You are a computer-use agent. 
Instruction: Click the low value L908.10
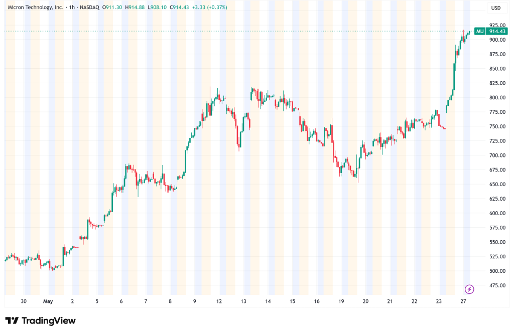pos(157,7)
